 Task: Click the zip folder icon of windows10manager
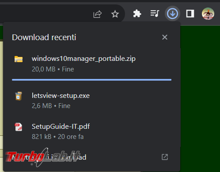click(19, 59)
